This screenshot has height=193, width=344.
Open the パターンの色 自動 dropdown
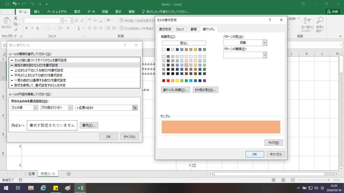click(265, 42)
